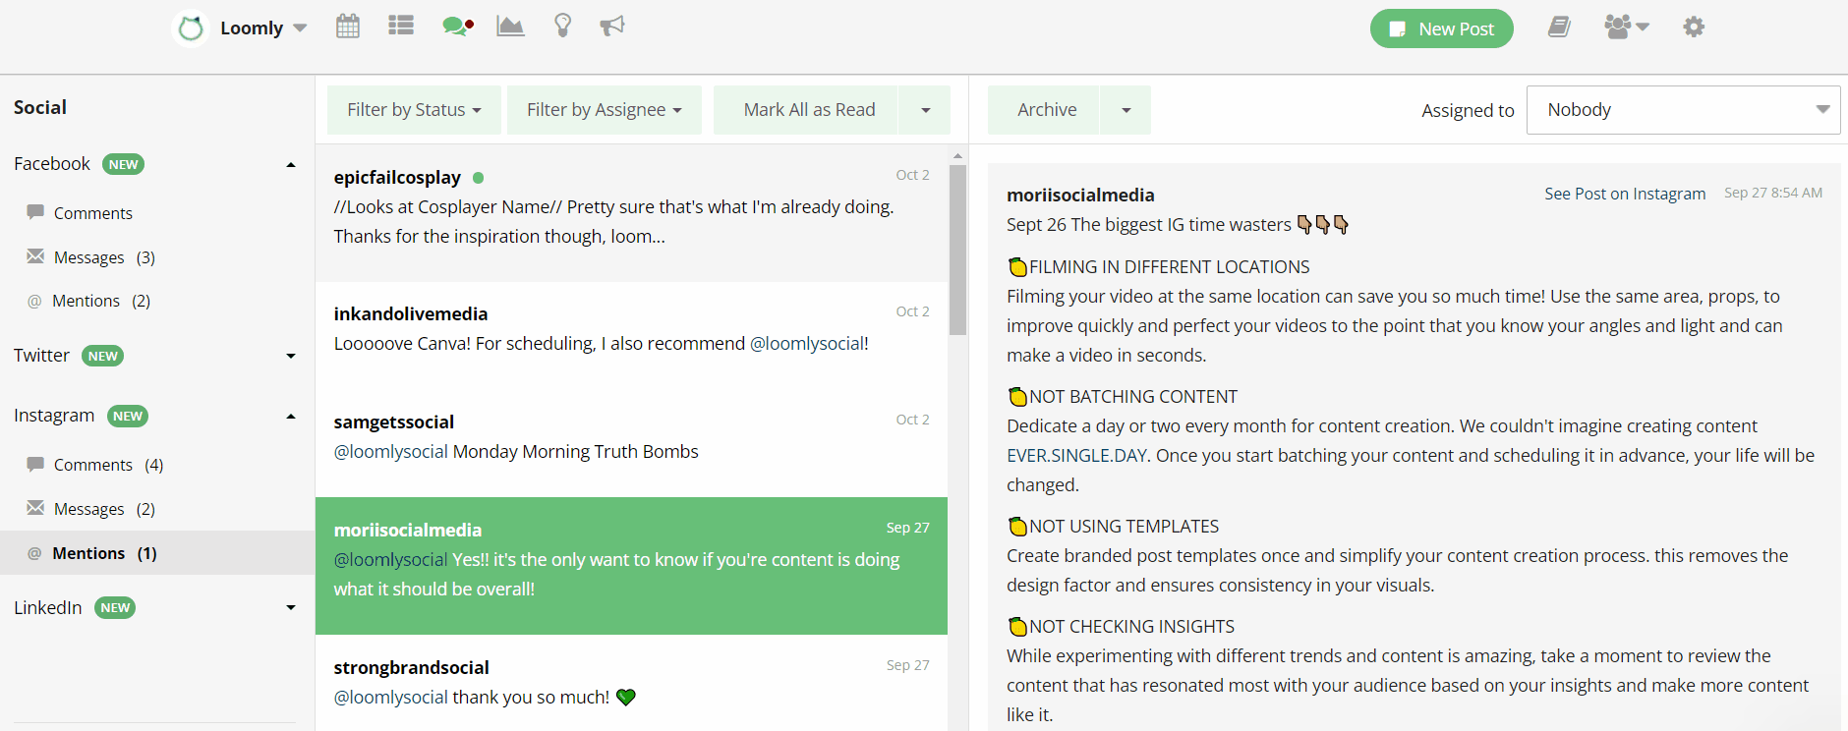Screen dimensions: 1848x731
Task: Click the Social panel heading
Action: (x=40, y=107)
